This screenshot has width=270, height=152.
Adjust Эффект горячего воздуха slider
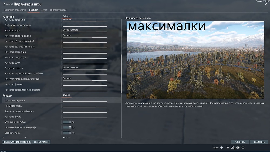pyautogui.click(x=85, y=26)
